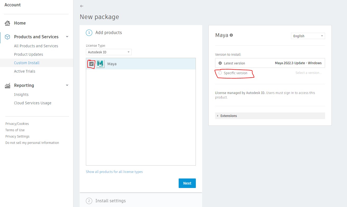Viewport: 347px width, 207px height.
Task: Select the Latest version radio button
Action: coord(220,63)
